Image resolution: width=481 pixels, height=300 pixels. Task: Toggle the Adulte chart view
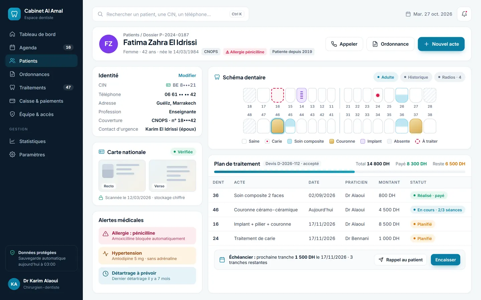point(386,77)
